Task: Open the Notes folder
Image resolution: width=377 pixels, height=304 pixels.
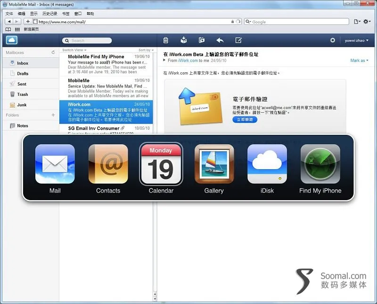Action: coord(31,125)
